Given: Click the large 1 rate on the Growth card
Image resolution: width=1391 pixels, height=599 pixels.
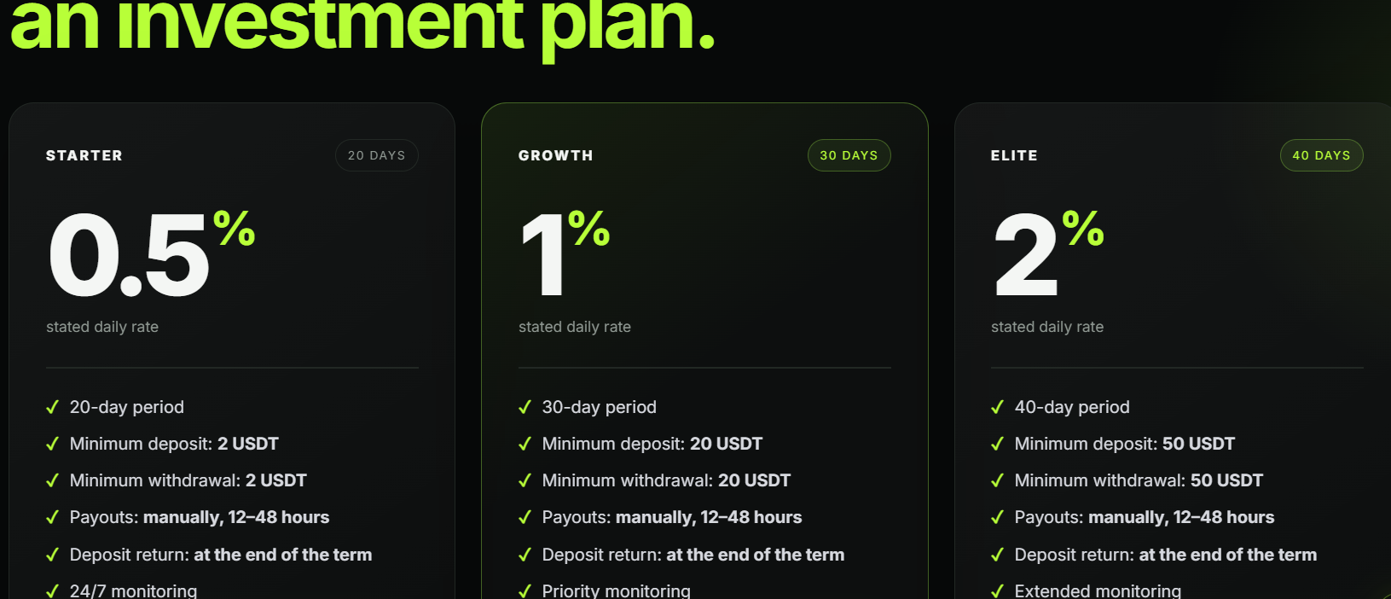Looking at the screenshot, I should pyautogui.click(x=542, y=255).
